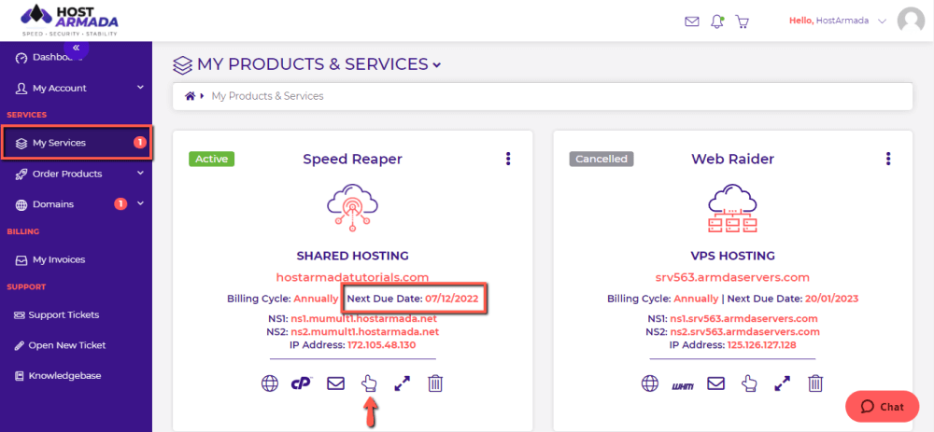This screenshot has height=432, width=934.
Task: Open Speed Reaper three-dot options menu
Action: 508,159
